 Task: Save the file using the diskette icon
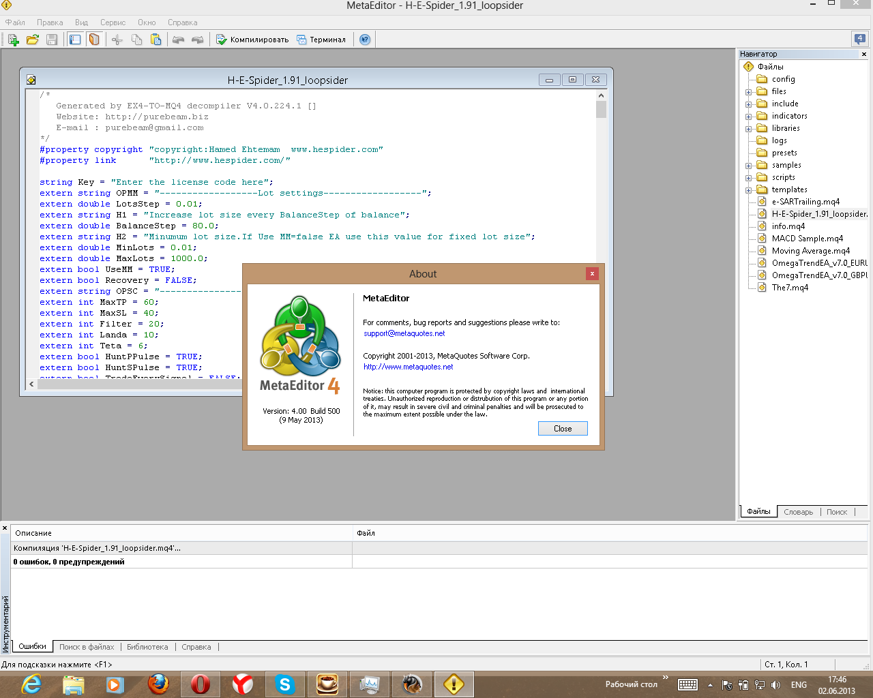tap(52, 40)
